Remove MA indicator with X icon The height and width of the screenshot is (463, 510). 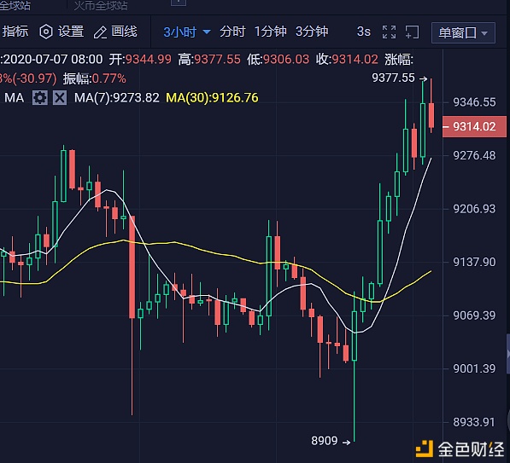(60, 97)
